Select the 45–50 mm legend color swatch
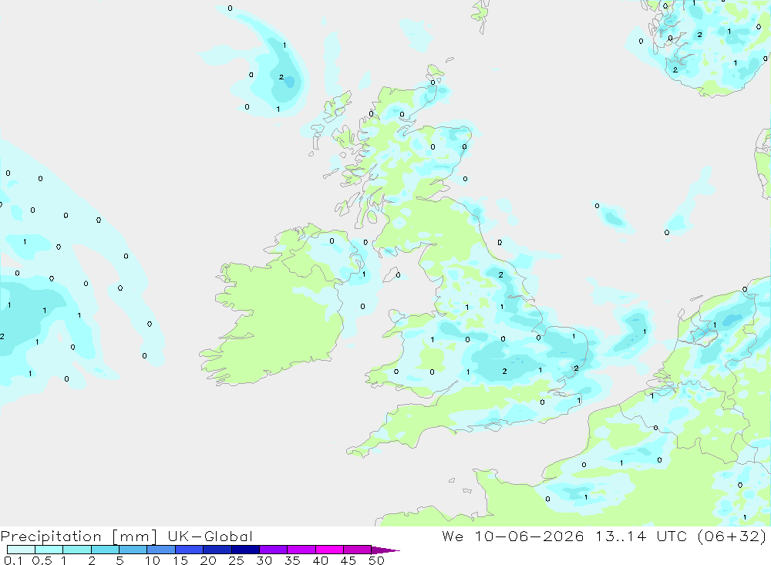The width and height of the screenshot is (771, 565). [357, 550]
